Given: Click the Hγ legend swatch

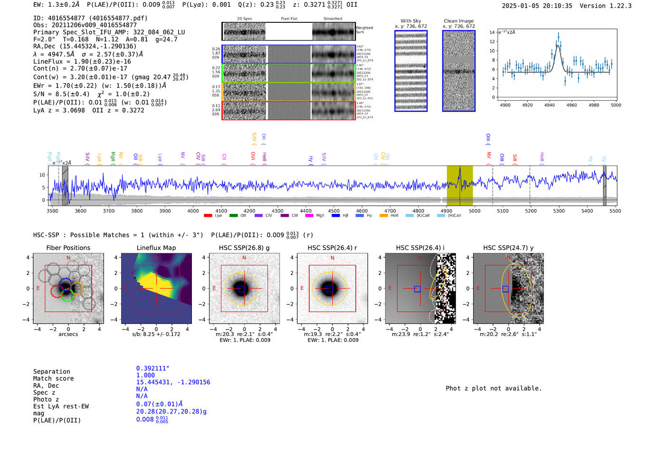Looking at the screenshot, I should [360, 216].
